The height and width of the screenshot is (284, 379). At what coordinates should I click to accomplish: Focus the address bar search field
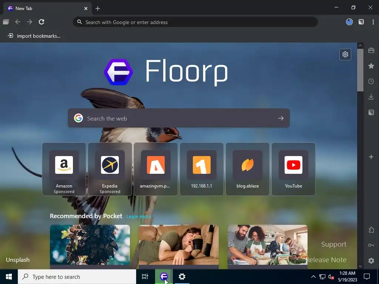(195, 22)
